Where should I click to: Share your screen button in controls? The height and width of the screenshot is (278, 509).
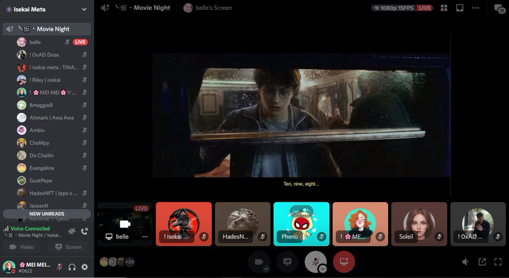pyautogui.click(x=287, y=262)
